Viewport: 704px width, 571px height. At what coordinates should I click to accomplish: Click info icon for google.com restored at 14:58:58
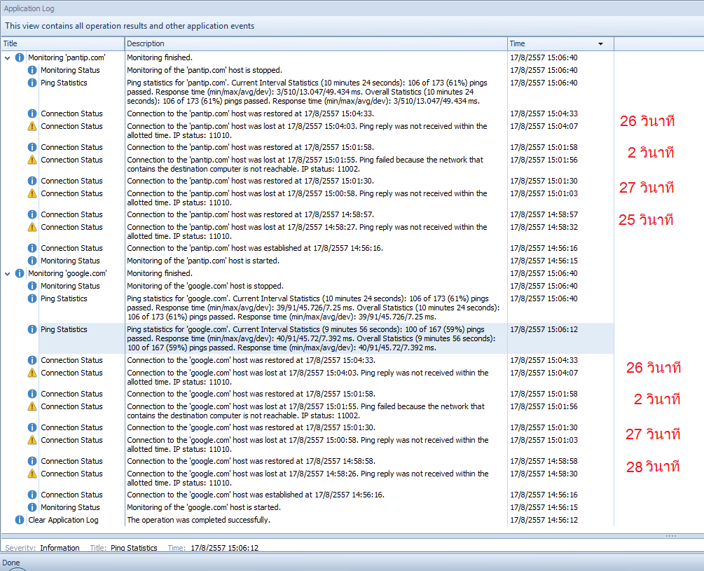[32, 461]
